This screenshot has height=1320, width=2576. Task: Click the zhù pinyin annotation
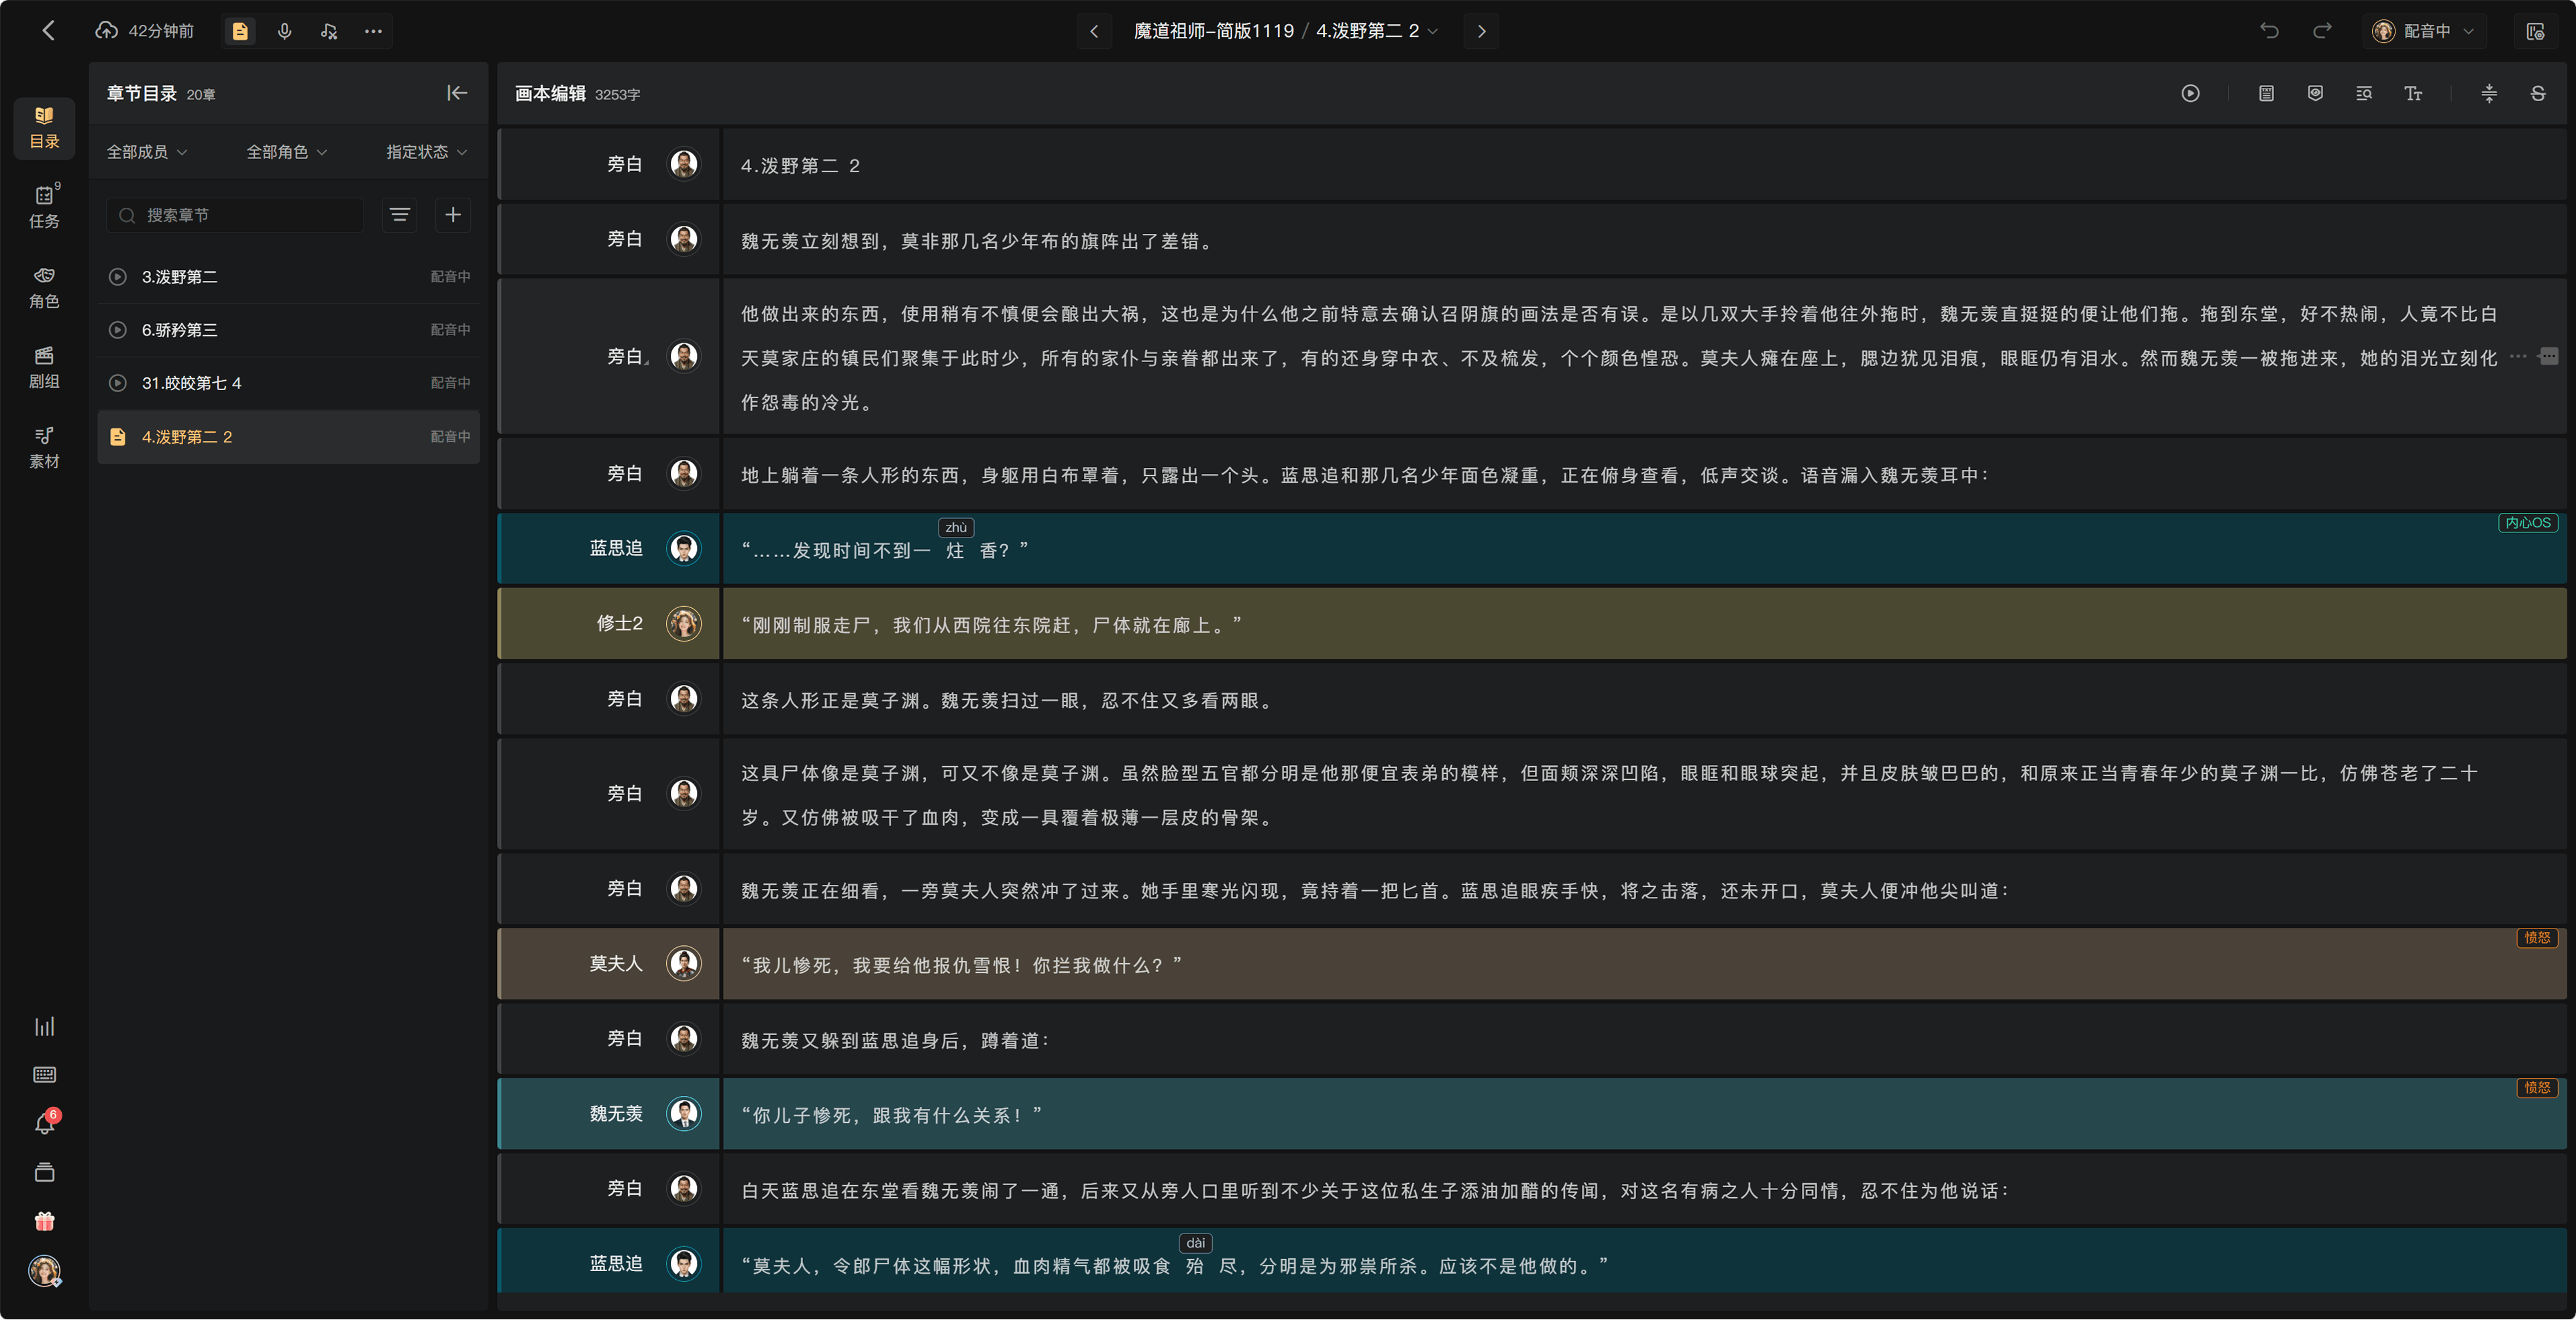956,528
